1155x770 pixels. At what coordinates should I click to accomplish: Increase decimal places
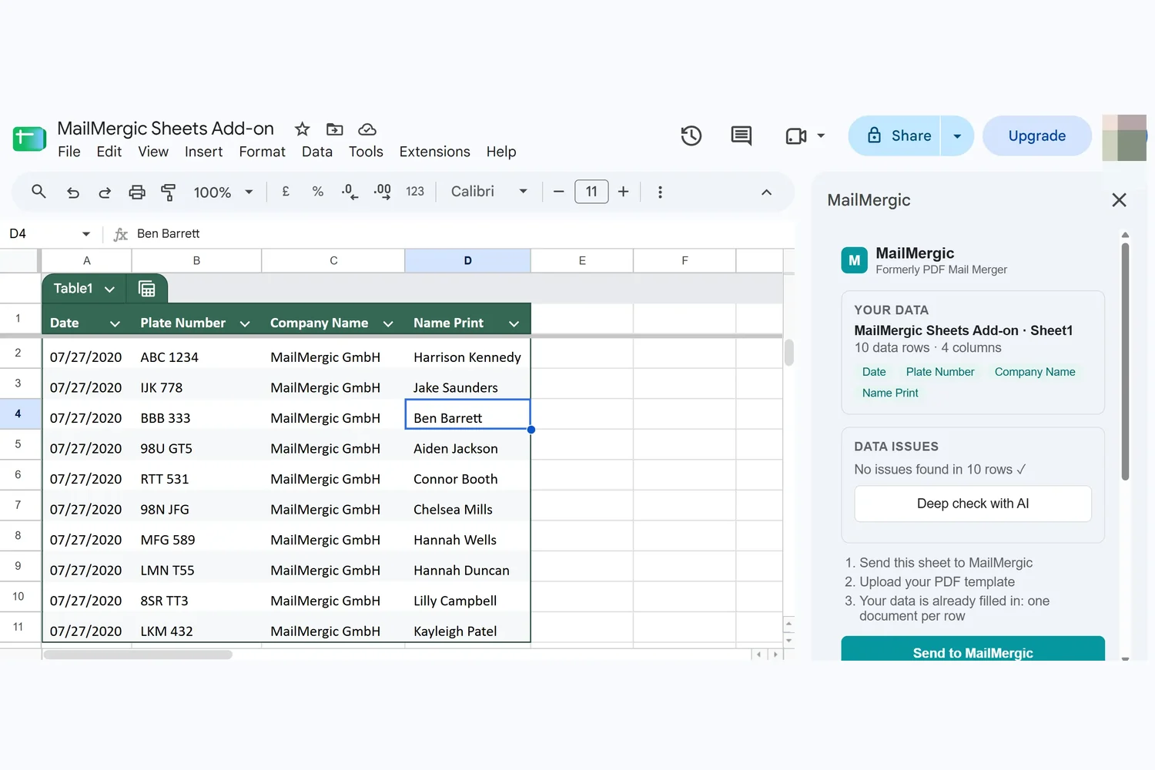tap(382, 192)
